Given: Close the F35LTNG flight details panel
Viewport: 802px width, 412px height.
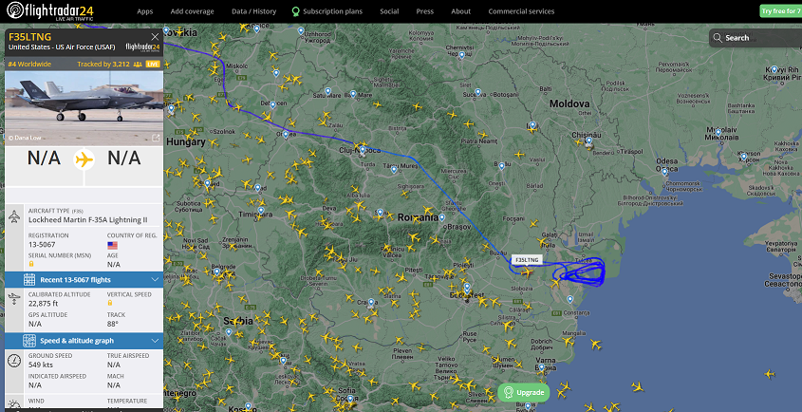Looking at the screenshot, I should coord(155,37).
